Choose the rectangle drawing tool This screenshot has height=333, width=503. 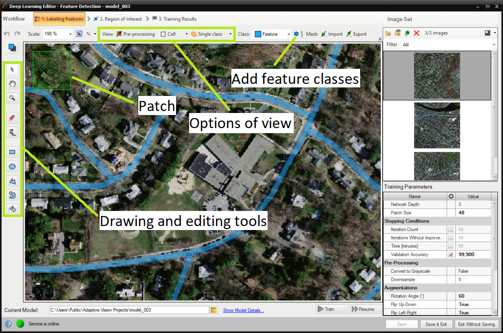coord(13,152)
